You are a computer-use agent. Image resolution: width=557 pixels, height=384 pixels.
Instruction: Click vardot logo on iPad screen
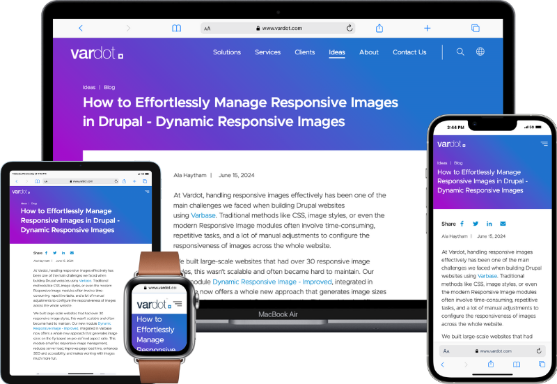pyautogui.click(x=21, y=192)
